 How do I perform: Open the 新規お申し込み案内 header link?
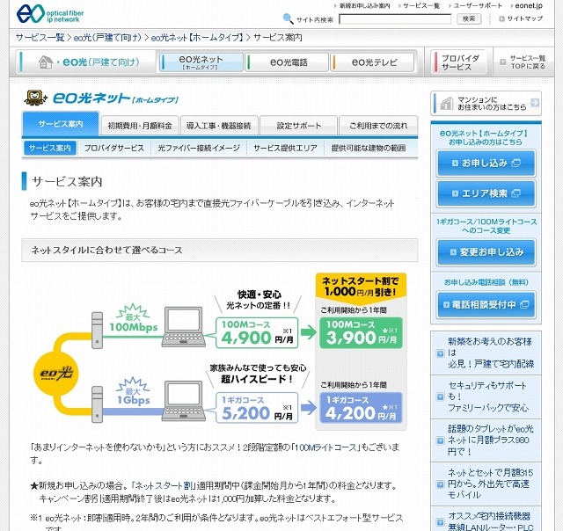(x=364, y=6)
